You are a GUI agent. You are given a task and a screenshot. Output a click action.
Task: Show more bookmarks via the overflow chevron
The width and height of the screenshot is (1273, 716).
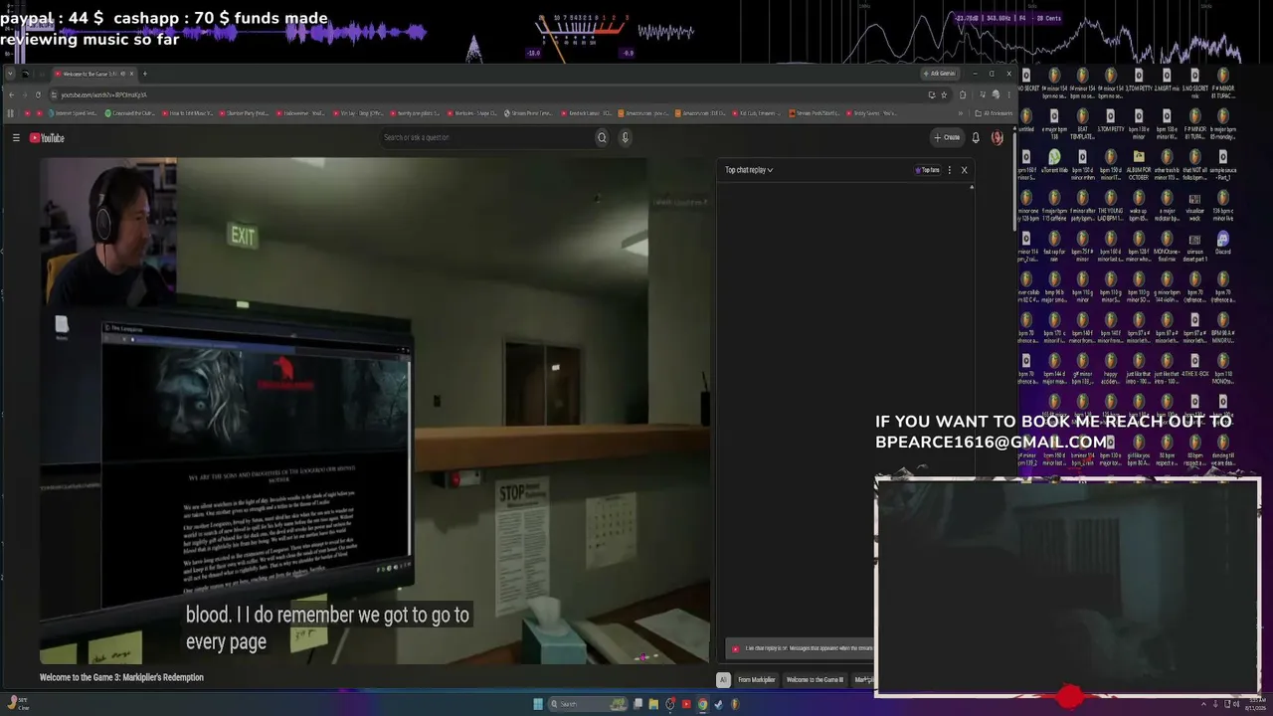(x=961, y=113)
